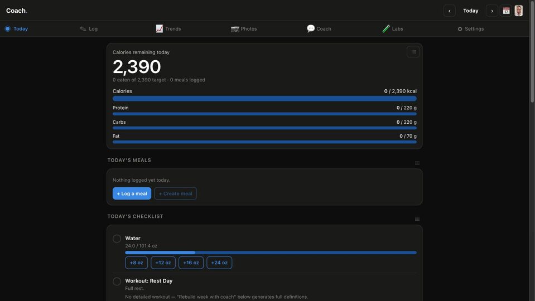The height and width of the screenshot is (301, 535).
Task: Open the user profile avatar
Action: click(x=519, y=11)
